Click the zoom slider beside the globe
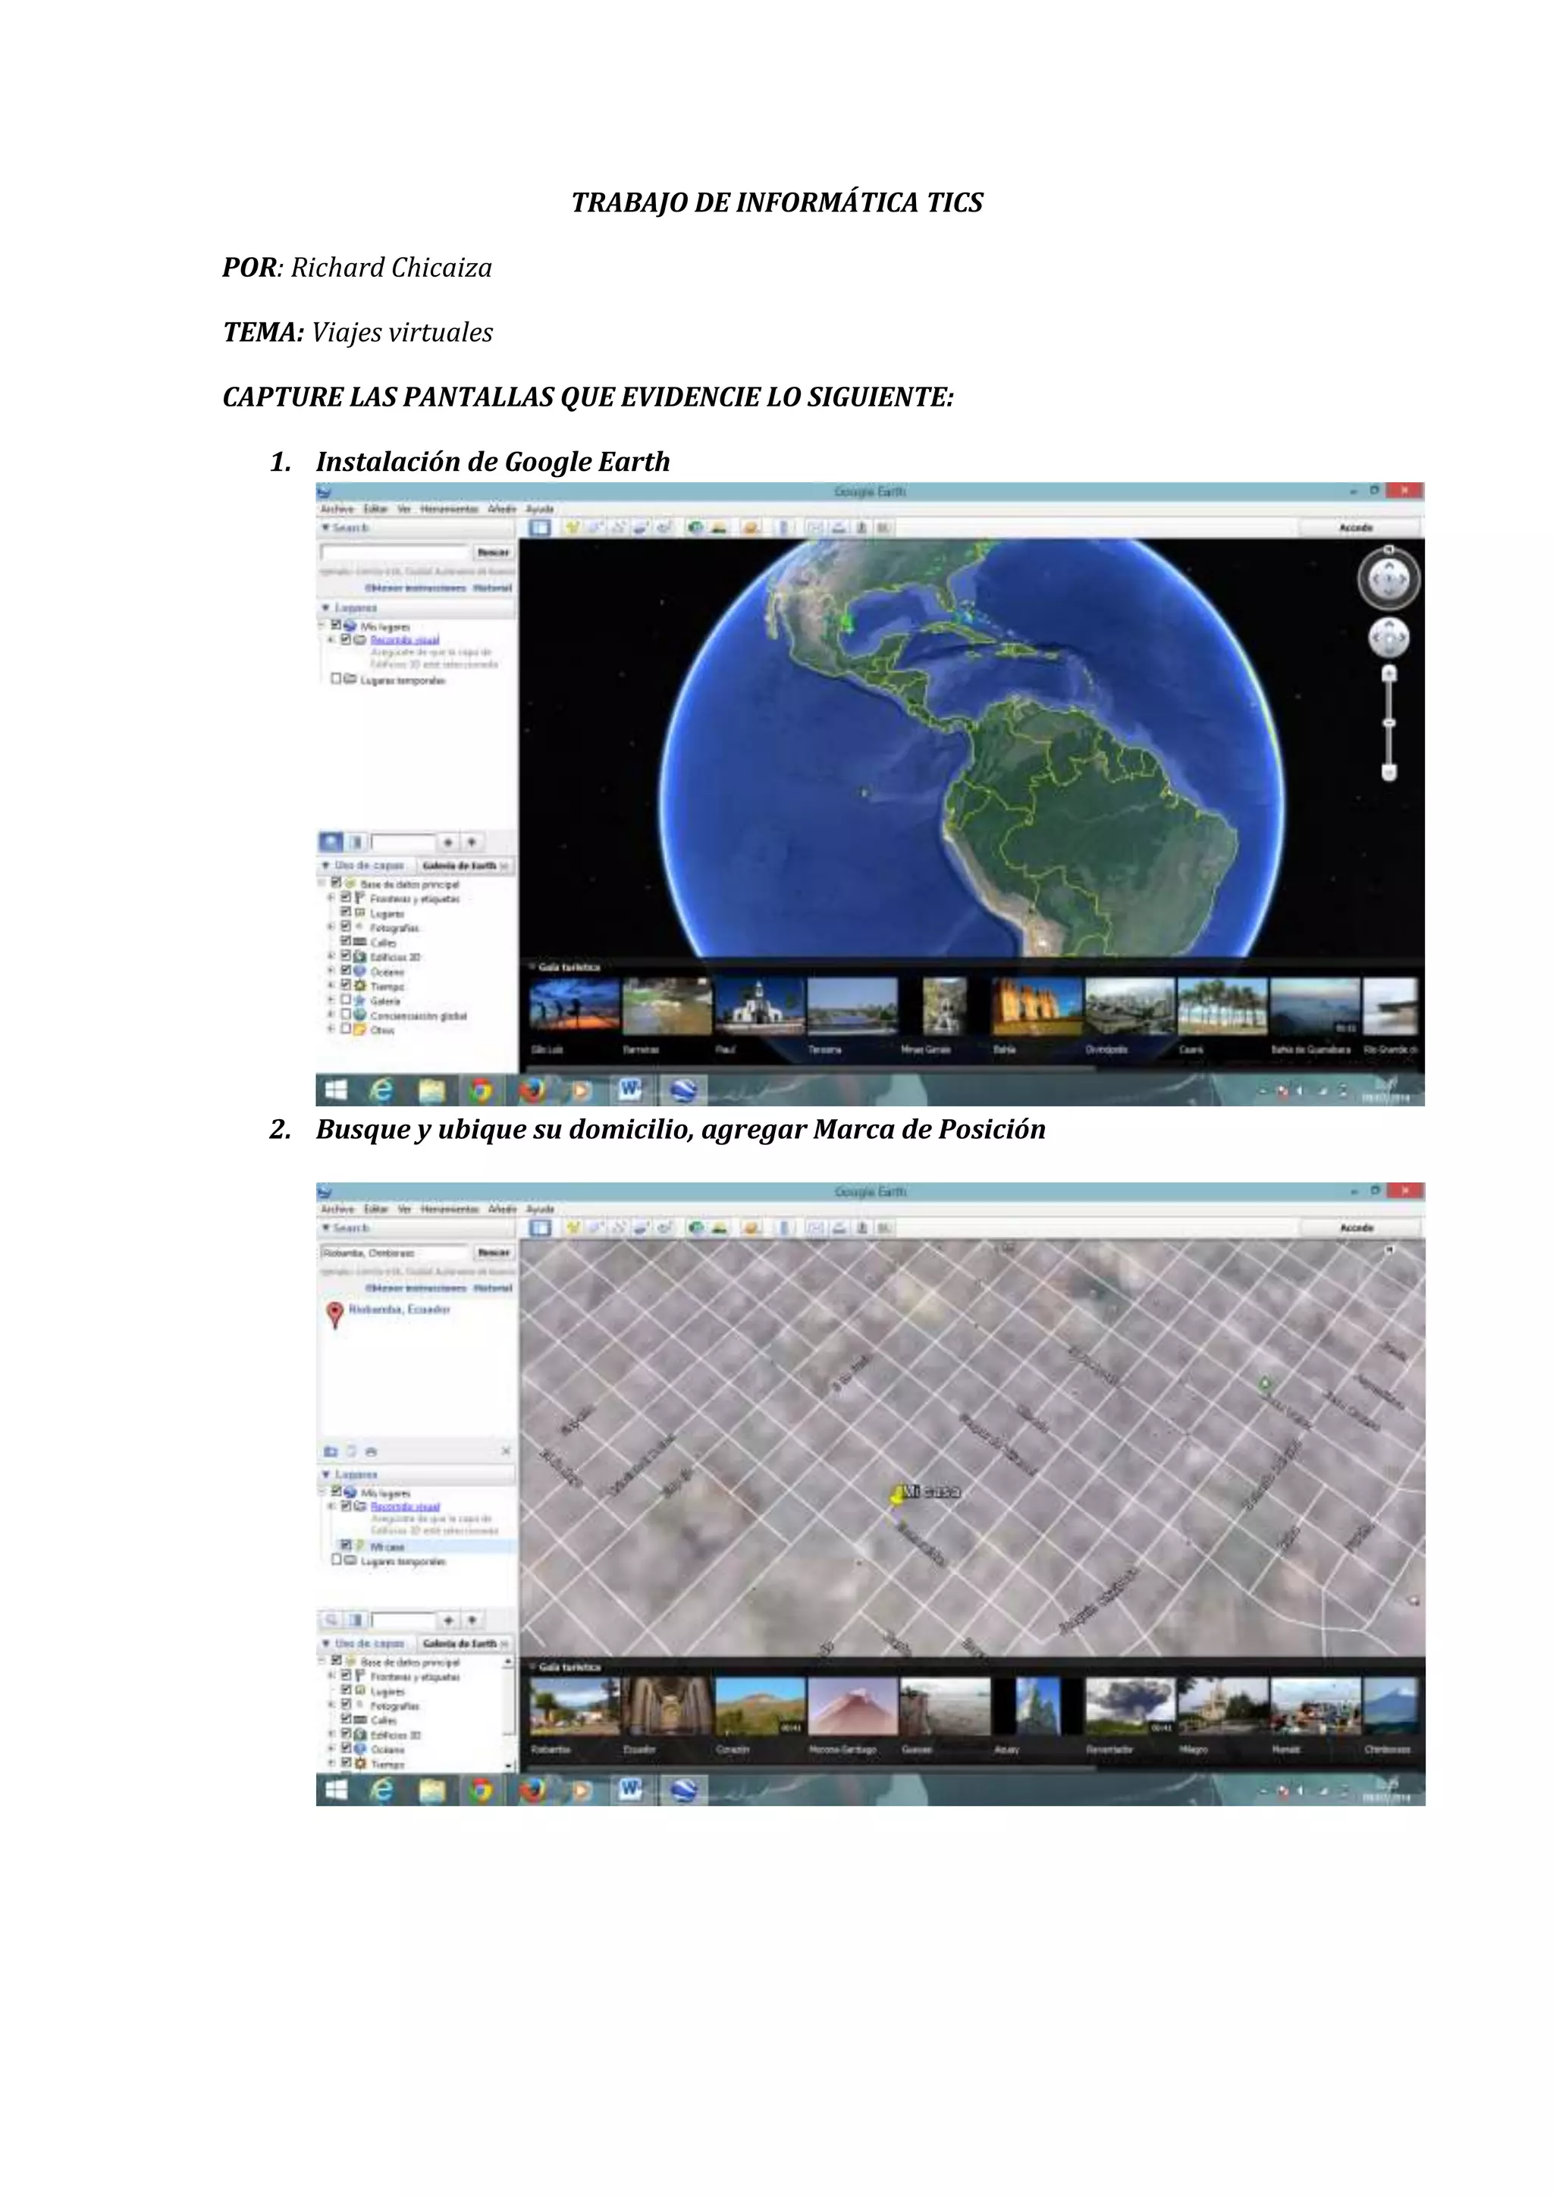This screenshot has width=1553, height=2196. (x=1389, y=723)
